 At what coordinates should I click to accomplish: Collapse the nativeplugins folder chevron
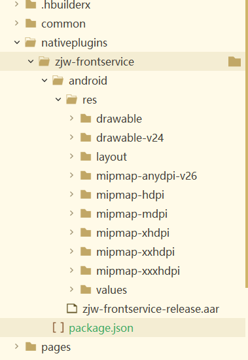[x=17, y=43]
